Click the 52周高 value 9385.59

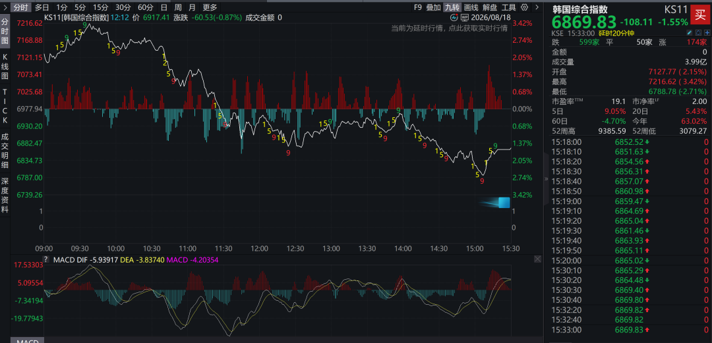click(611, 131)
